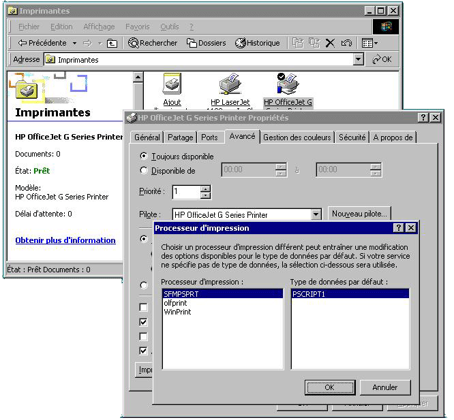Select the radio button above the checkboxes
Screen dimensions: 454x420
tap(144, 285)
